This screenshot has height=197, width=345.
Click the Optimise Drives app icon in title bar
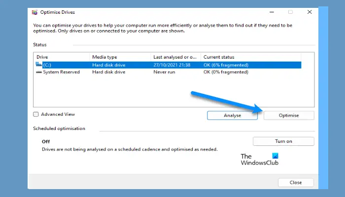click(34, 12)
